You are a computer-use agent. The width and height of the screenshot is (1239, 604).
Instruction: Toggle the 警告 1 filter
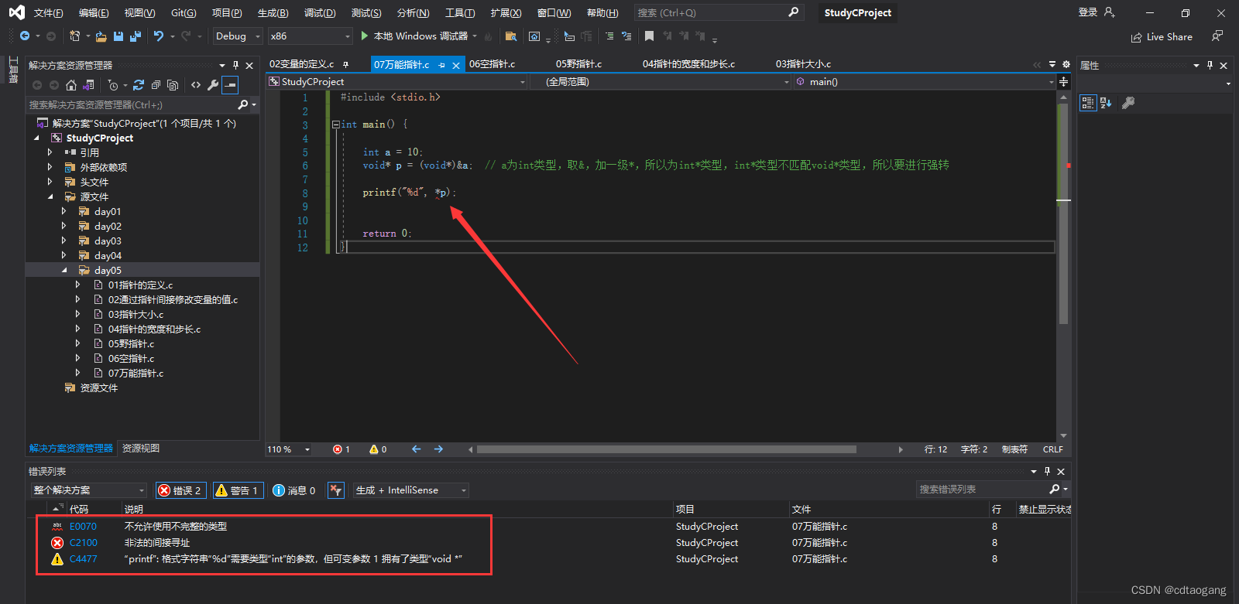(x=237, y=490)
